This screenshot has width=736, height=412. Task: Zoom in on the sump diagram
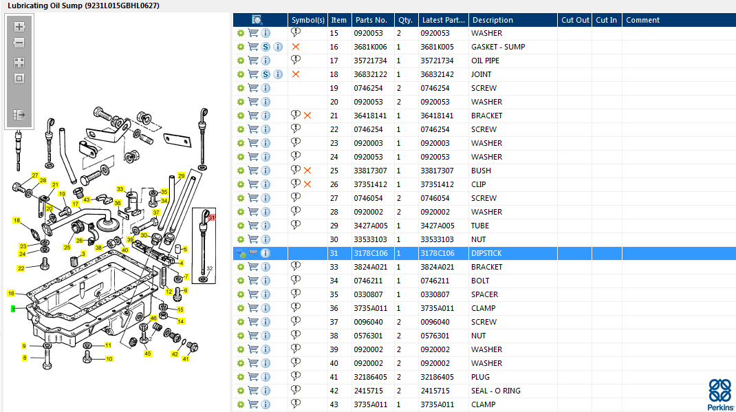pos(19,27)
